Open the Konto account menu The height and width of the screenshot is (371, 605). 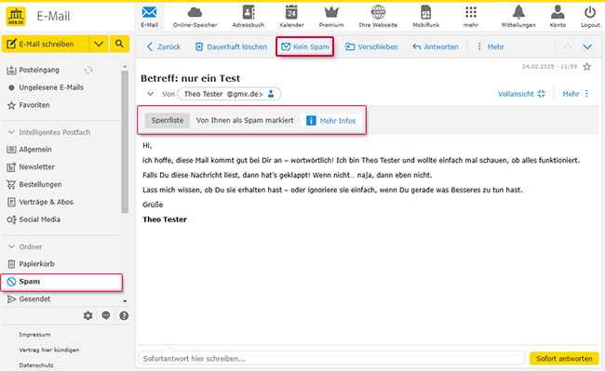click(x=558, y=17)
